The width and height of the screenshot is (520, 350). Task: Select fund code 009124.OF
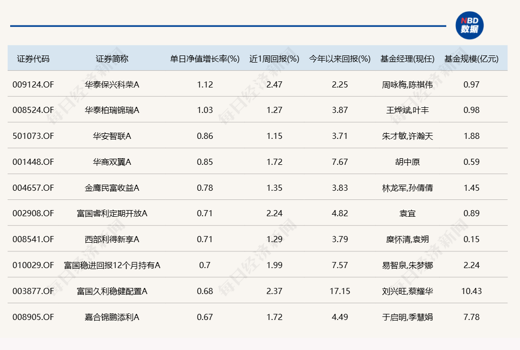tap(33, 84)
